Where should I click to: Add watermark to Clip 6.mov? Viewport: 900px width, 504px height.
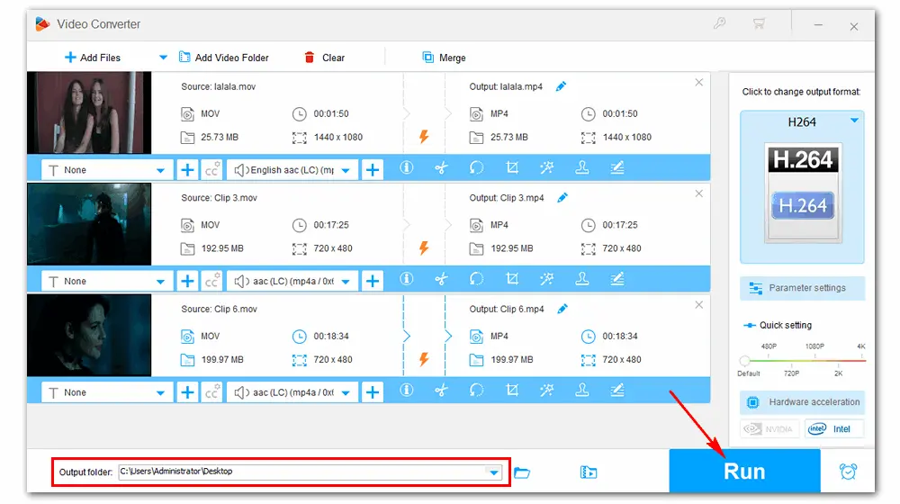[x=582, y=391]
